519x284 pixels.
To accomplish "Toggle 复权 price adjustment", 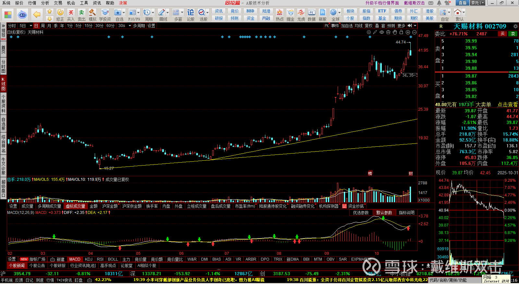I will [x=369, y=26].
